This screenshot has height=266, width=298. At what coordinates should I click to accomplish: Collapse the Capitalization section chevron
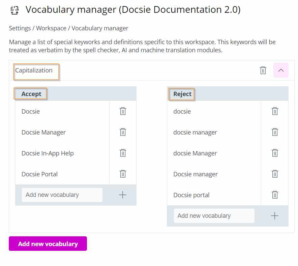coord(281,70)
